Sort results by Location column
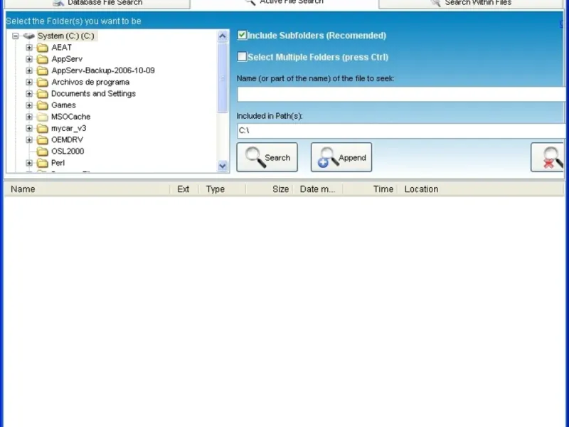The width and height of the screenshot is (569, 427). tap(481, 189)
